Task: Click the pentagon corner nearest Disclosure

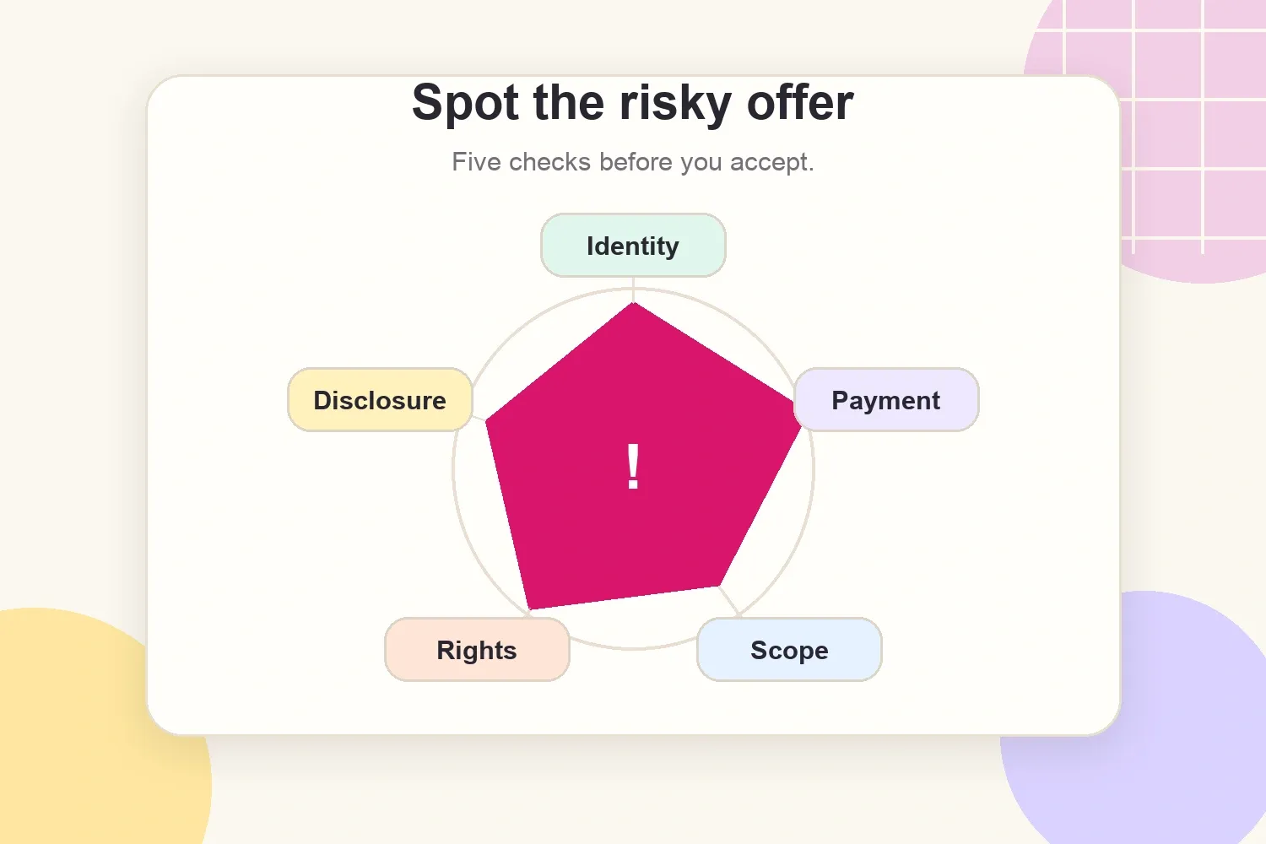Action: click(x=488, y=421)
